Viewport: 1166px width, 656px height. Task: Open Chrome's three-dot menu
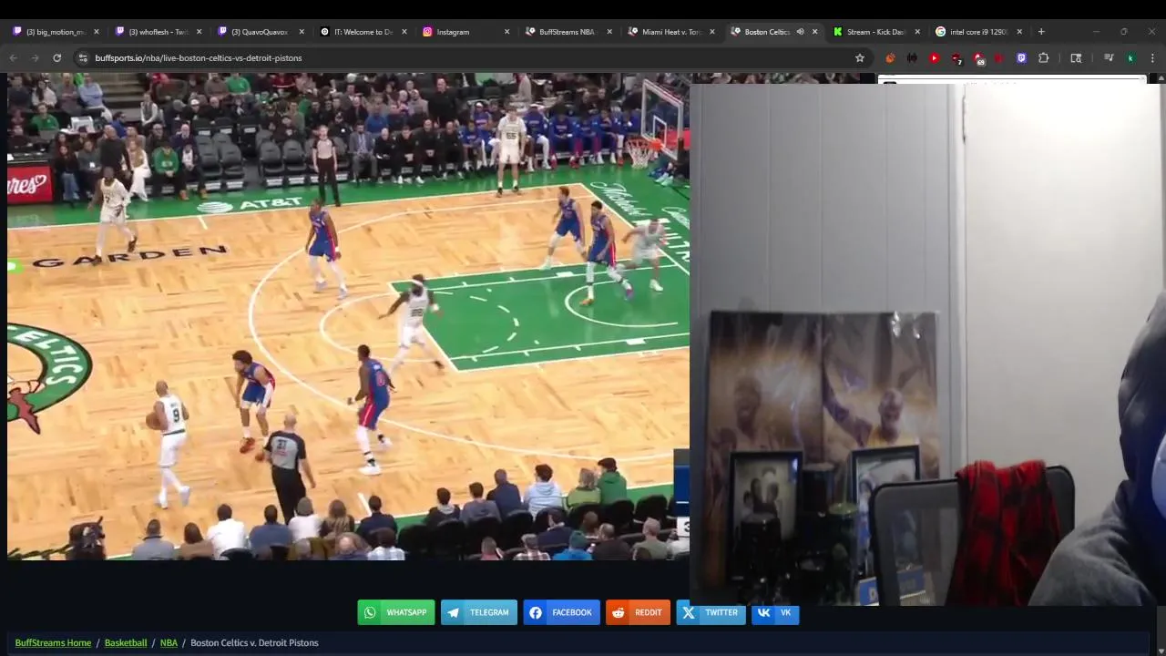[1152, 57]
